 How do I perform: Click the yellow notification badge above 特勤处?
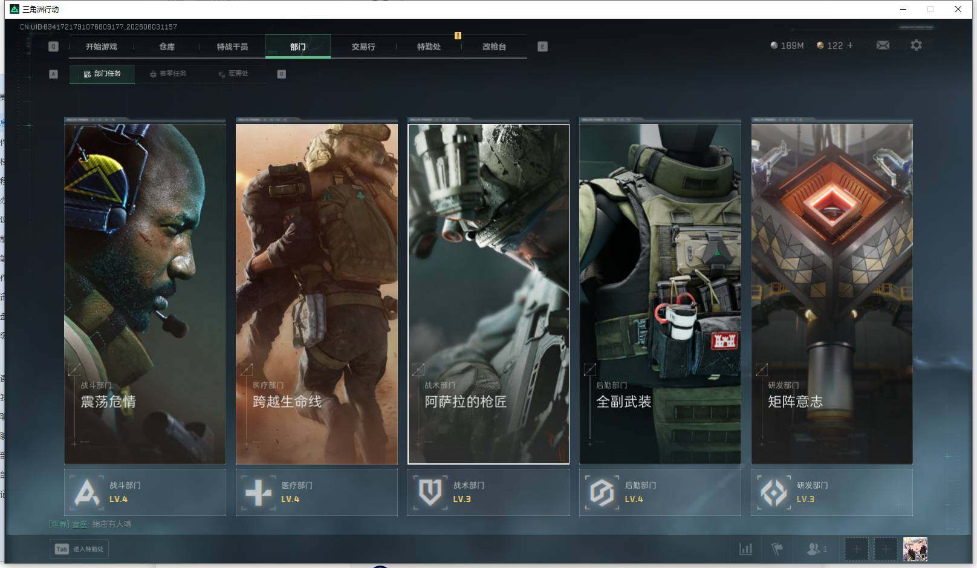(x=458, y=36)
